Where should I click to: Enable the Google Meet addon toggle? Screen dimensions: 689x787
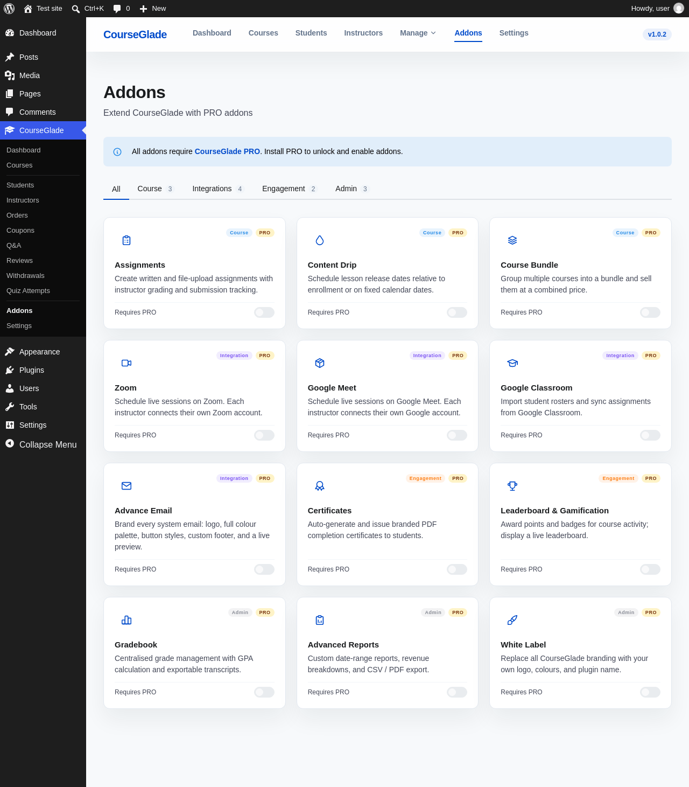(457, 435)
